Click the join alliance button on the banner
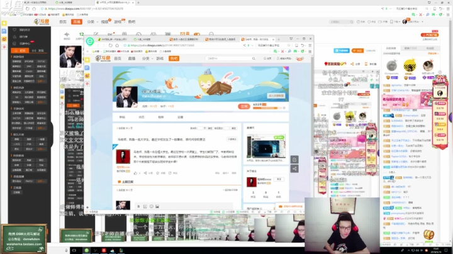 276,96
